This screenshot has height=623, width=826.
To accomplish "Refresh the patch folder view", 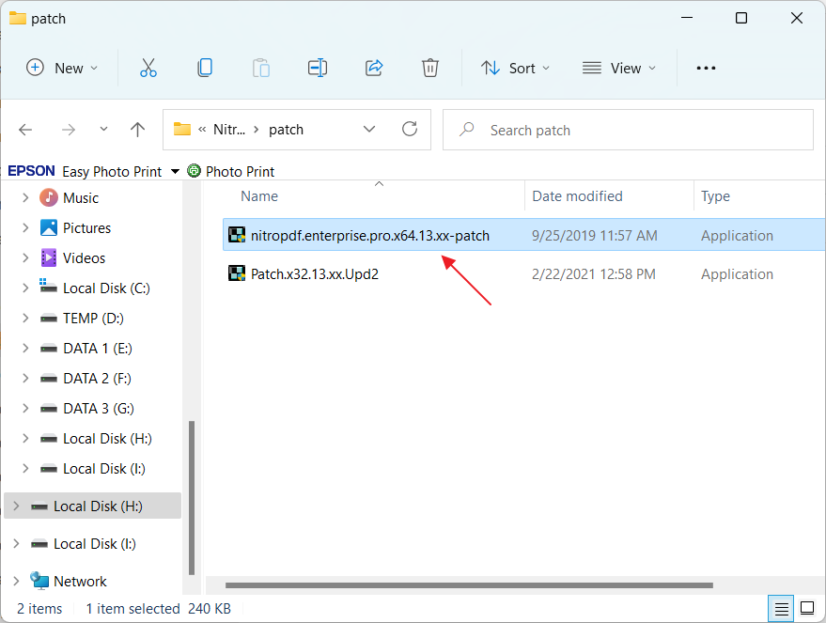I will pos(410,129).
